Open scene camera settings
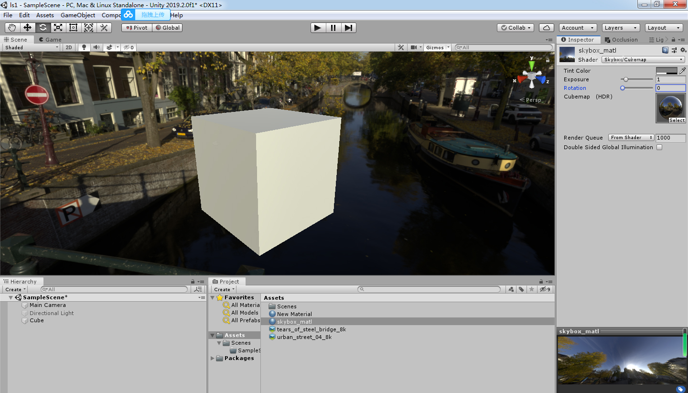 (414, 47)
